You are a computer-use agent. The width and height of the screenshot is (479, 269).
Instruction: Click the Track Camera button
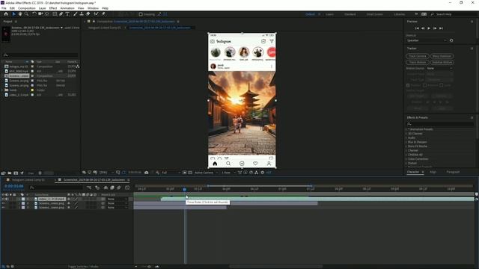point(418,56)
